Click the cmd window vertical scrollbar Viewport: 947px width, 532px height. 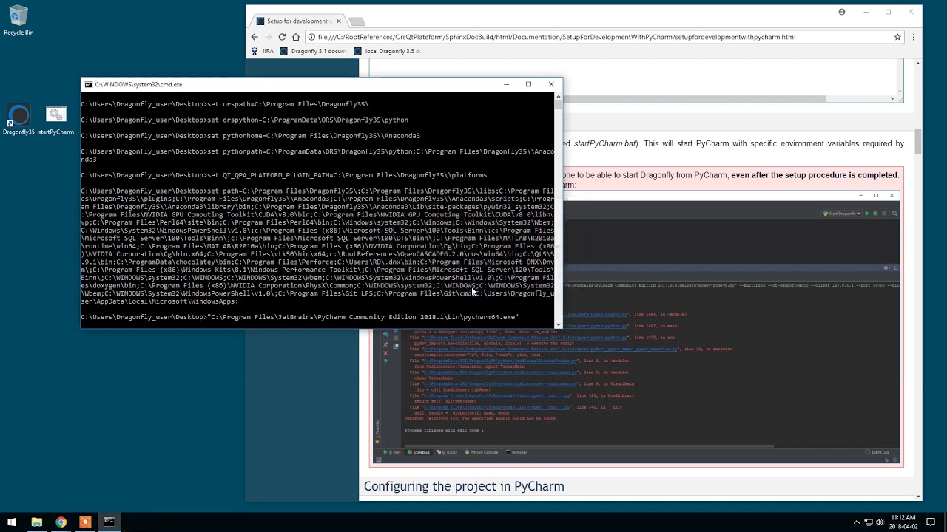(559, 210)
